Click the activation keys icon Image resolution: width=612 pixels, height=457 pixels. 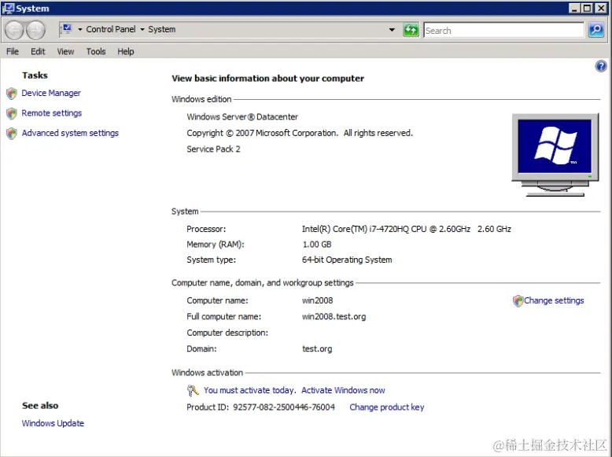coord(193,390)
